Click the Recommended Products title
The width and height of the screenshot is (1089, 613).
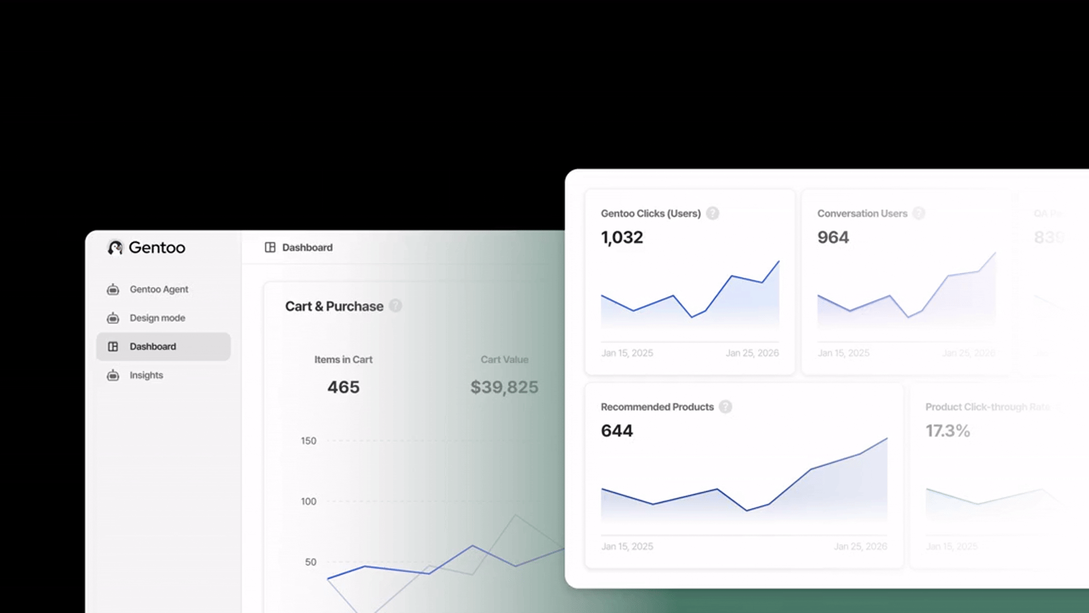coord(657,407)
